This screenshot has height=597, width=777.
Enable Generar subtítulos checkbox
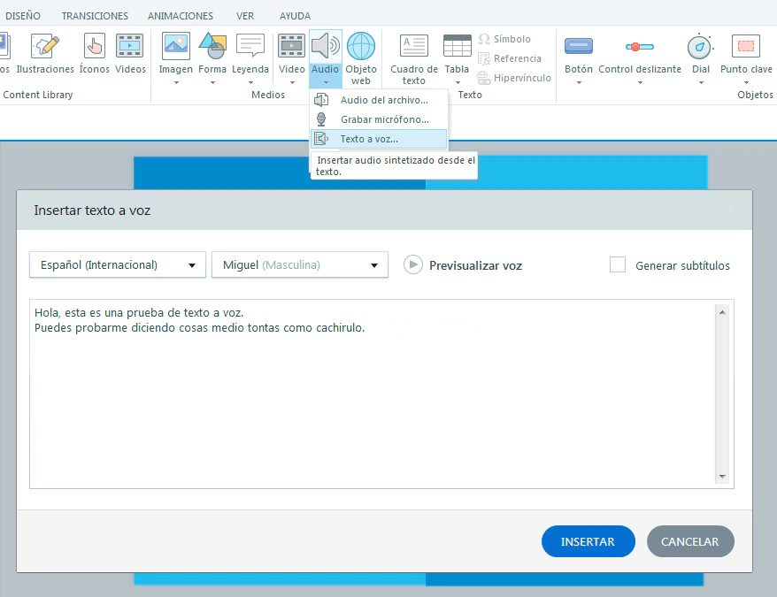[618, 264]
